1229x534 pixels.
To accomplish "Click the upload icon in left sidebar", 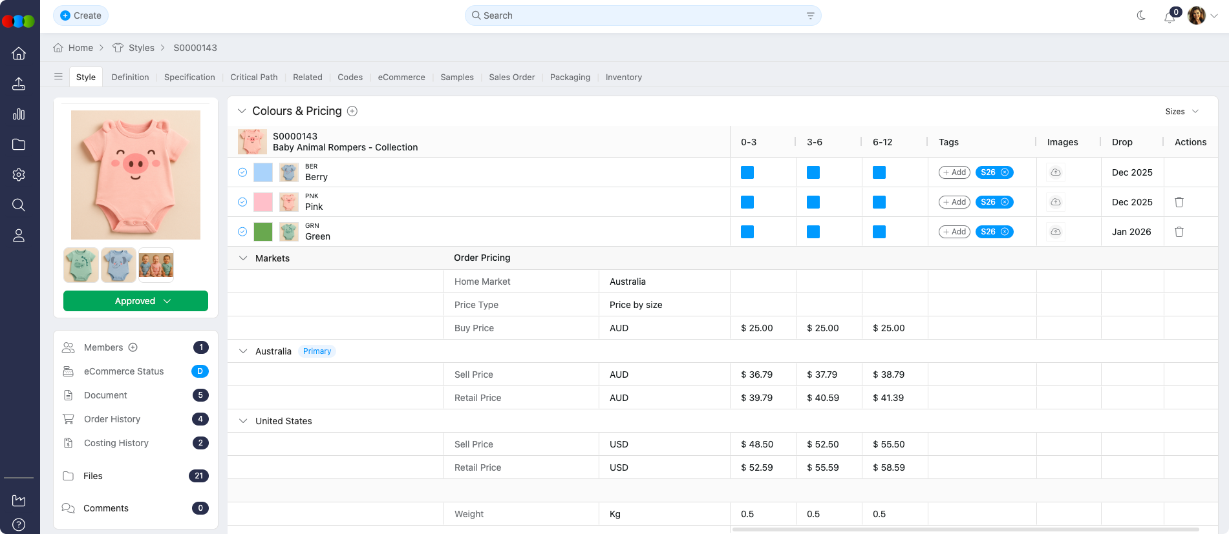I will (19, 84).
